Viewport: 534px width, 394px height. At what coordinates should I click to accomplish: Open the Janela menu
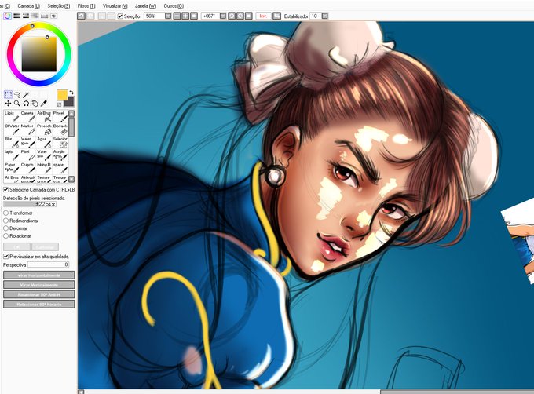point(145,6)
